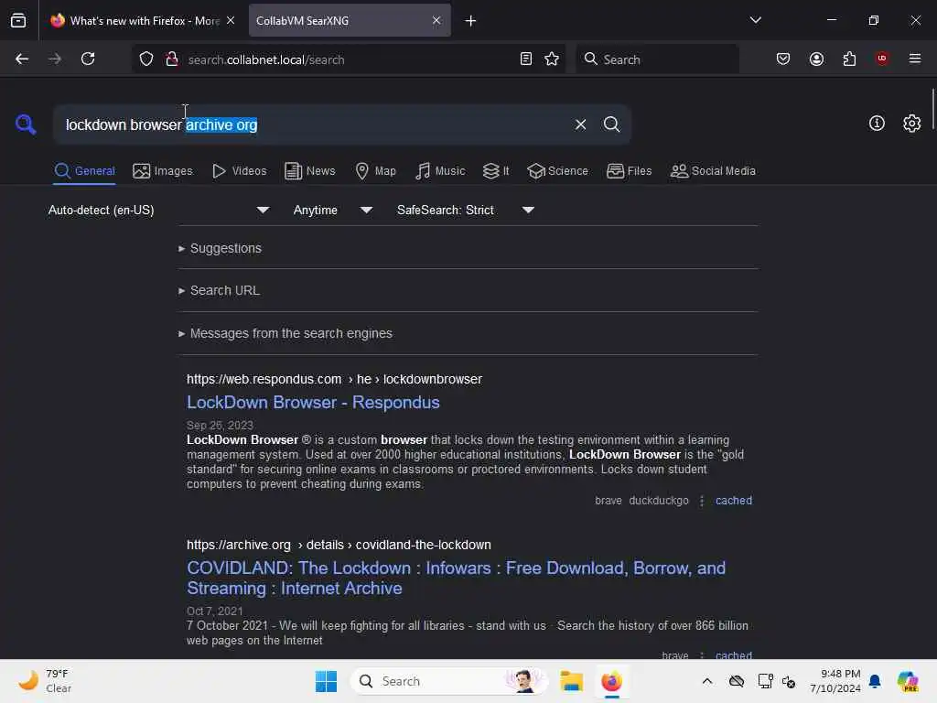Close the CollabVM SearXNG tab
Viewport: 937px width, 703px height.
436,20
